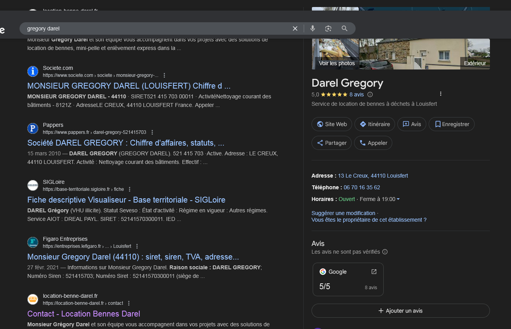The image size is (511, 329).
Task: Click the Partager share button
Action: [x=331, y=143]
